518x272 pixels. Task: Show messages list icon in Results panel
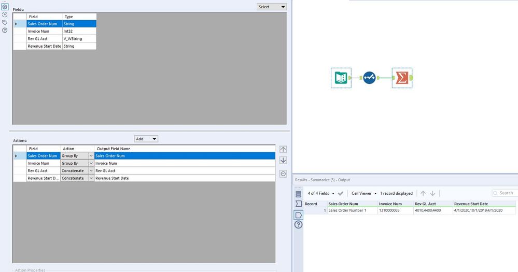click(x=298, y=194)
